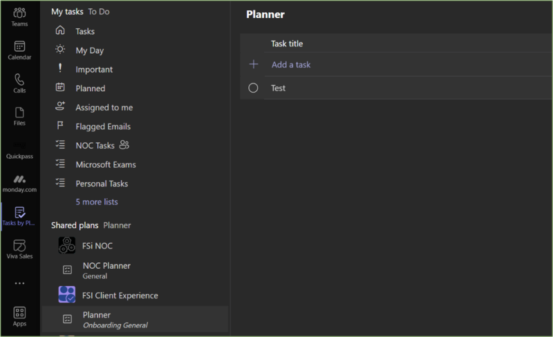Click the shared people icon on NOC Tasks
This screenshot has width=553, height=337.
[124, 145]
